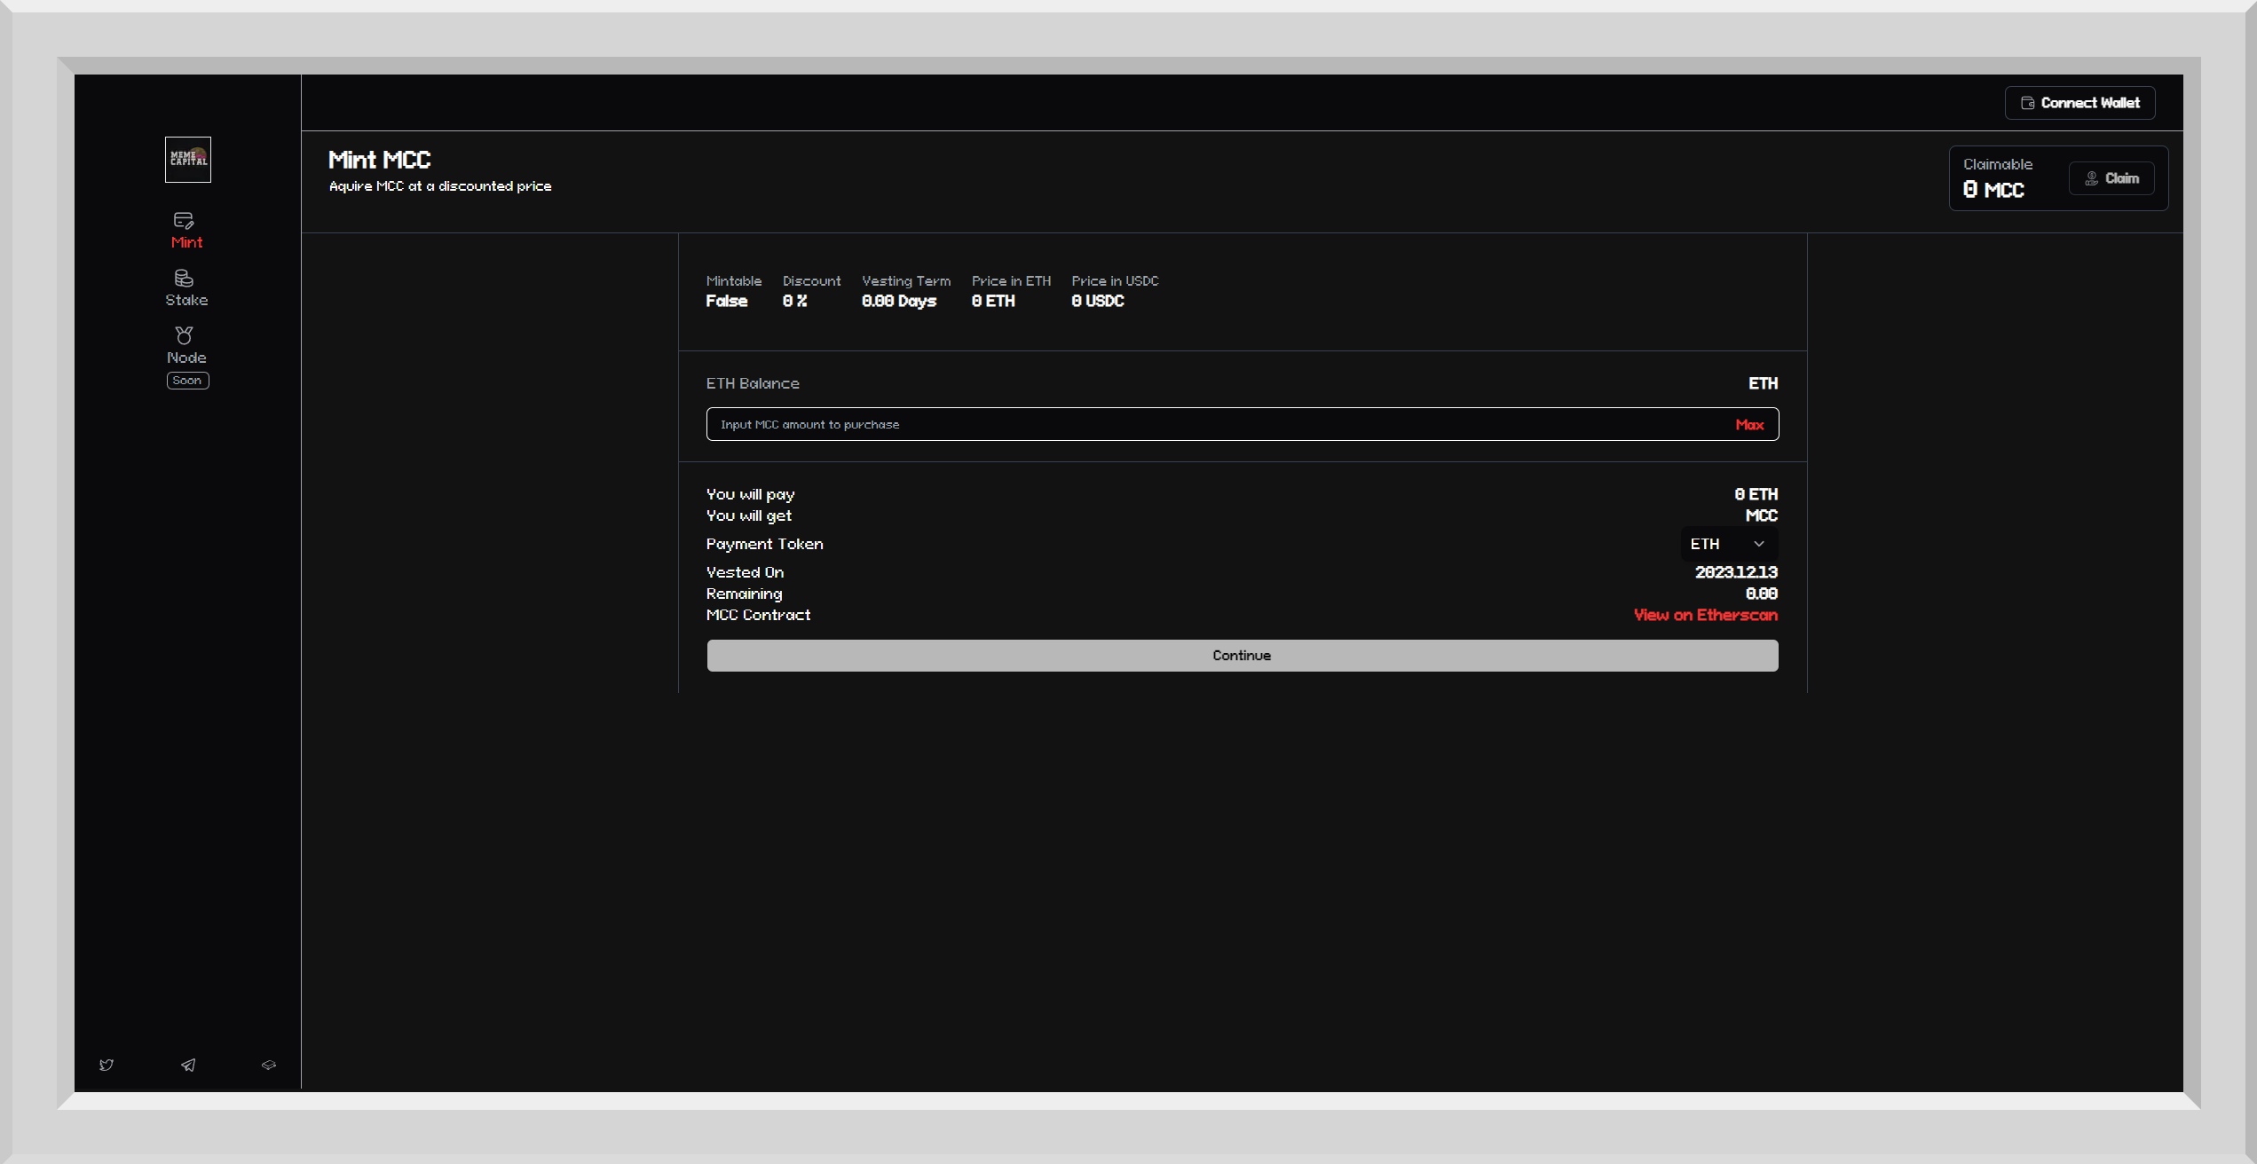Select the red Mint menu label
The width and height of the screenshot is (2257, 1164).
pyautogui.click(x=186, y=242)
